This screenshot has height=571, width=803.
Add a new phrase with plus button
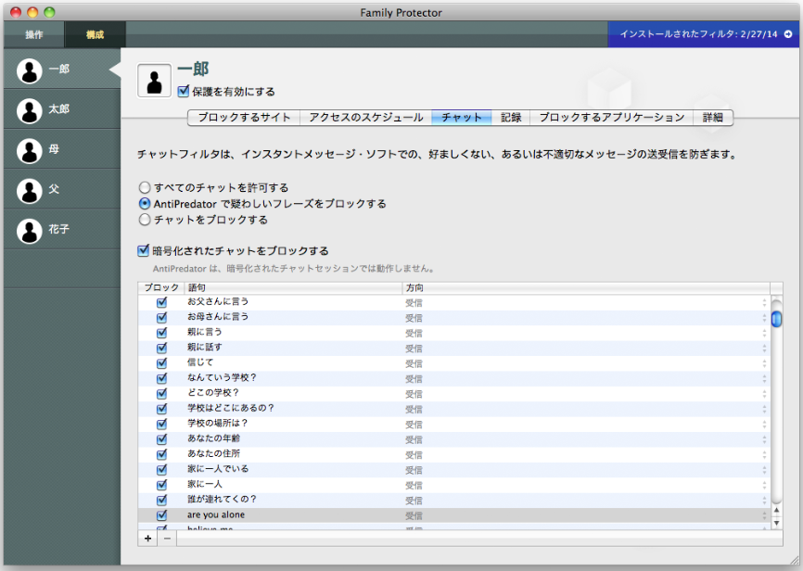coord(148,539)
